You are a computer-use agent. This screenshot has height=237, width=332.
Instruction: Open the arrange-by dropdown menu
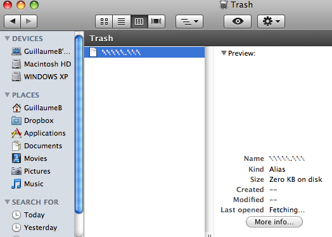tap(189, 22)
